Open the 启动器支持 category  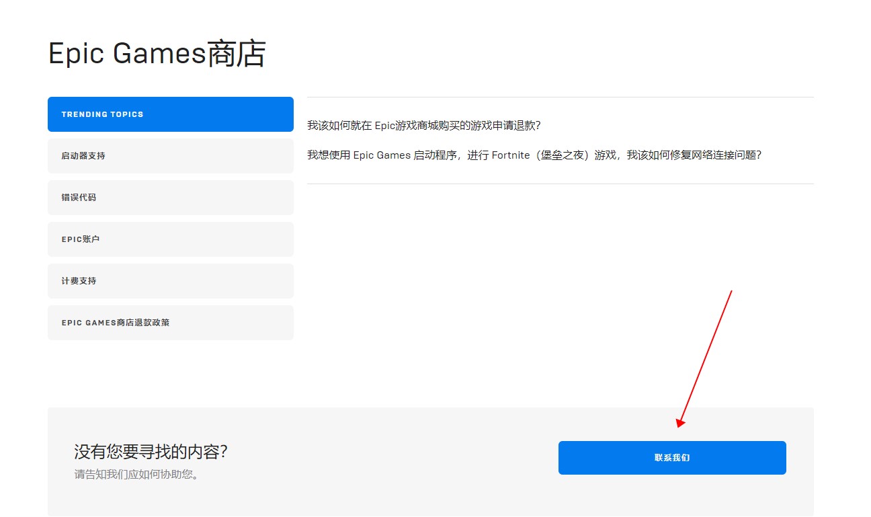point(170,156)
